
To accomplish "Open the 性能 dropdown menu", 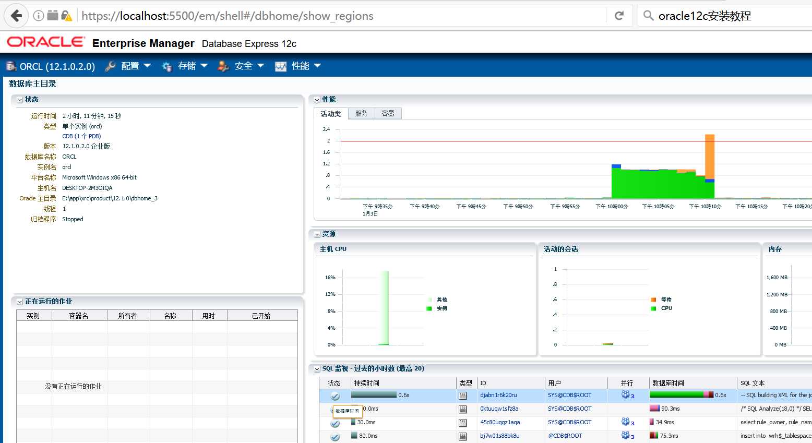I will point(306,66).
